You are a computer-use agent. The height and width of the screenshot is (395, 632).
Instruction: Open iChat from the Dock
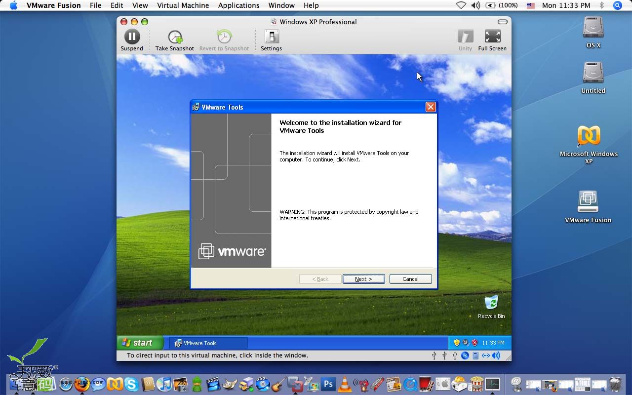(x=98, y=384)
